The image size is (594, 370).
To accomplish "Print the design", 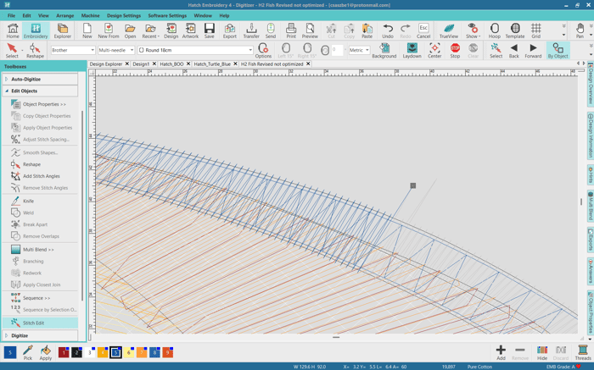I will pos(291,30).
